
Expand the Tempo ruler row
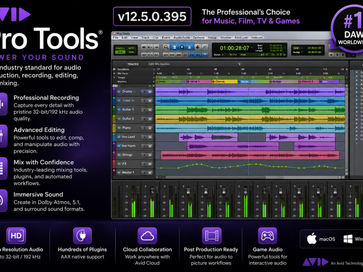click(115, 78)
